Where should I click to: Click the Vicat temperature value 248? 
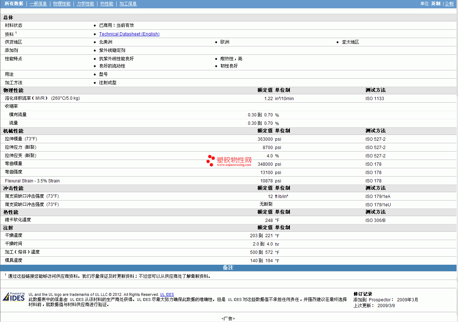coord(269,220)
